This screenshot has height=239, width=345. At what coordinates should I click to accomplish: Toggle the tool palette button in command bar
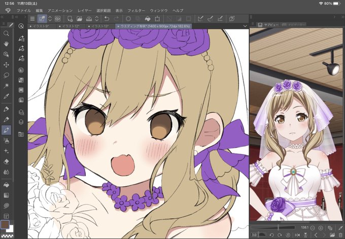(x=42, y=19)
